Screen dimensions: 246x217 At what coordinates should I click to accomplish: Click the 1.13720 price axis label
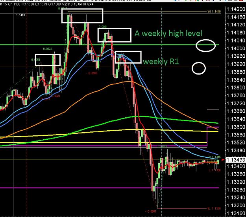click(236, 103)
